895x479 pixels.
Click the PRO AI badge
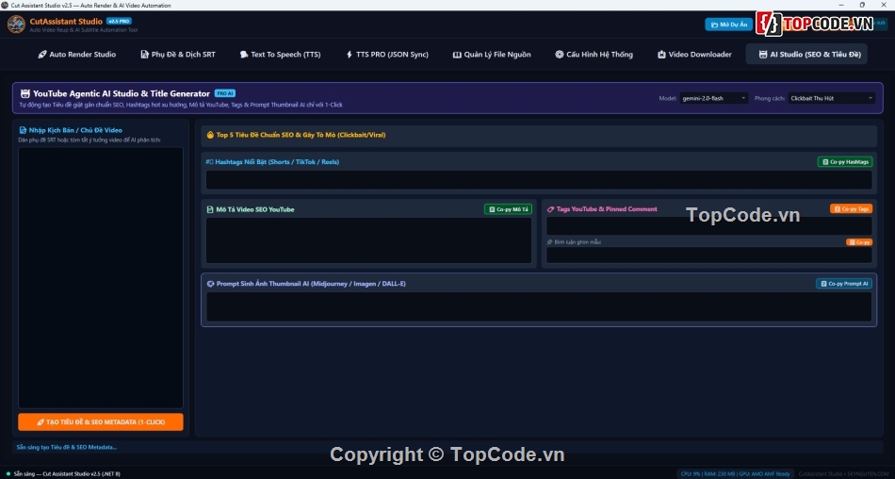225,93
